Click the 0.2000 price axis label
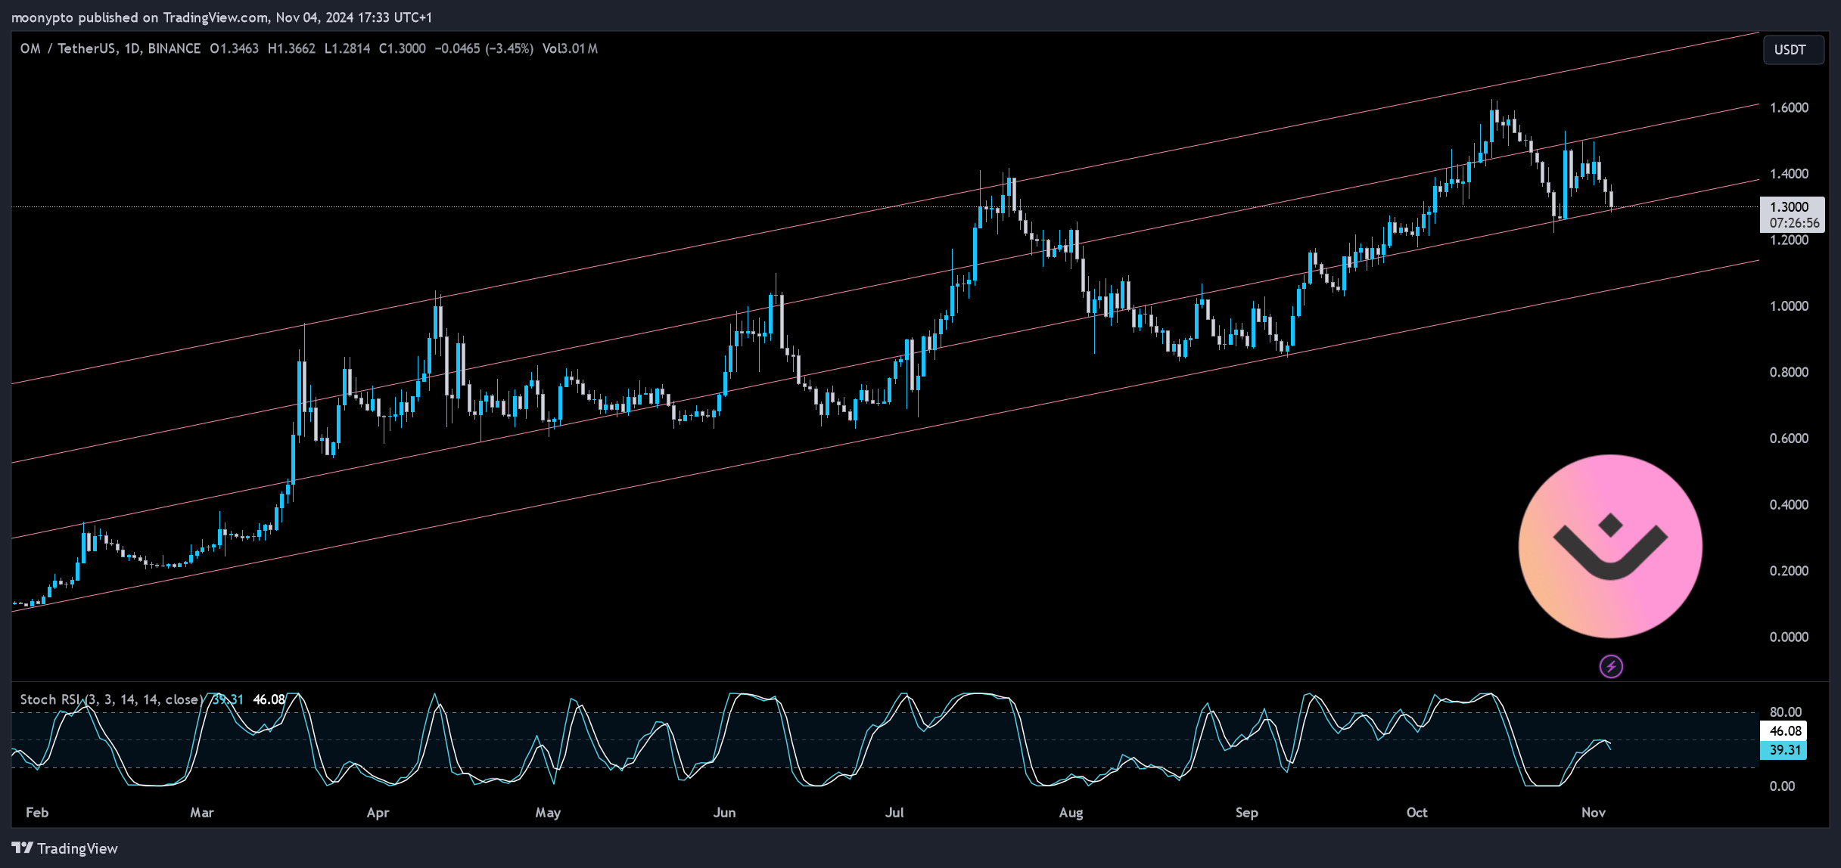Image resolution: width=1841 pixels, height=868 pixels. pyautogui.click(x=1790, y=571)
